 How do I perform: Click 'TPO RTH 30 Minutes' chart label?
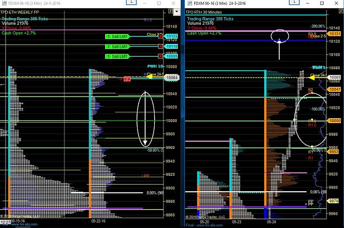tap(204, 12)
